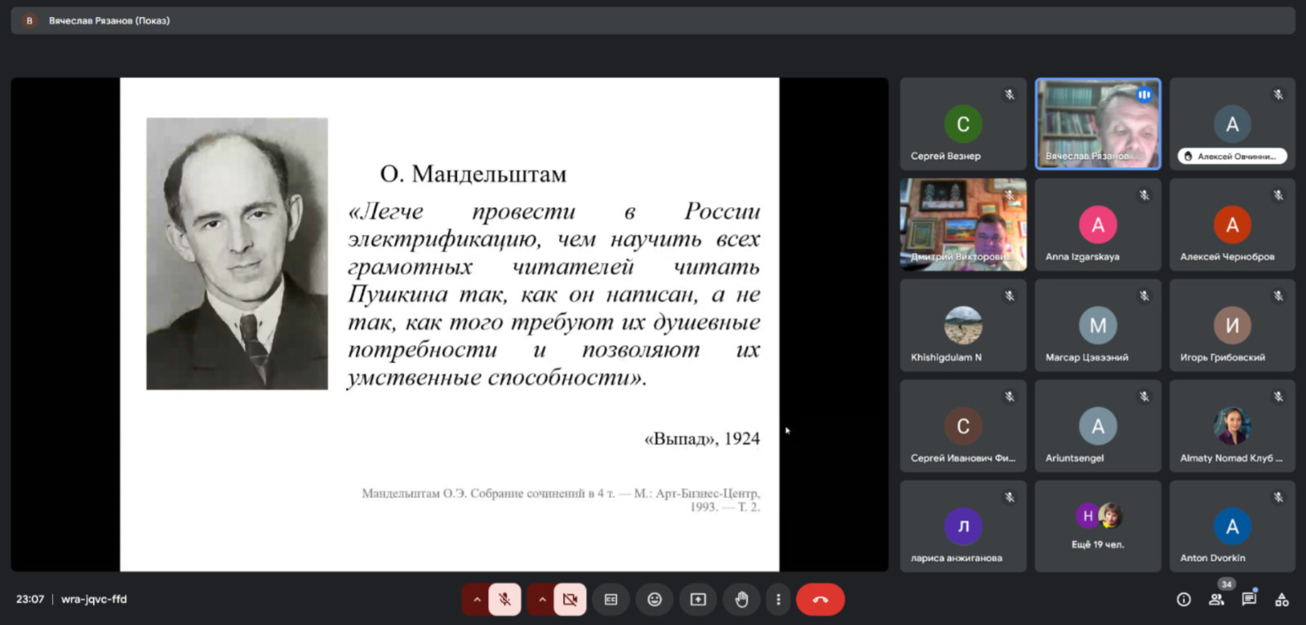Show the participants list

click(x=1216, y=600)
